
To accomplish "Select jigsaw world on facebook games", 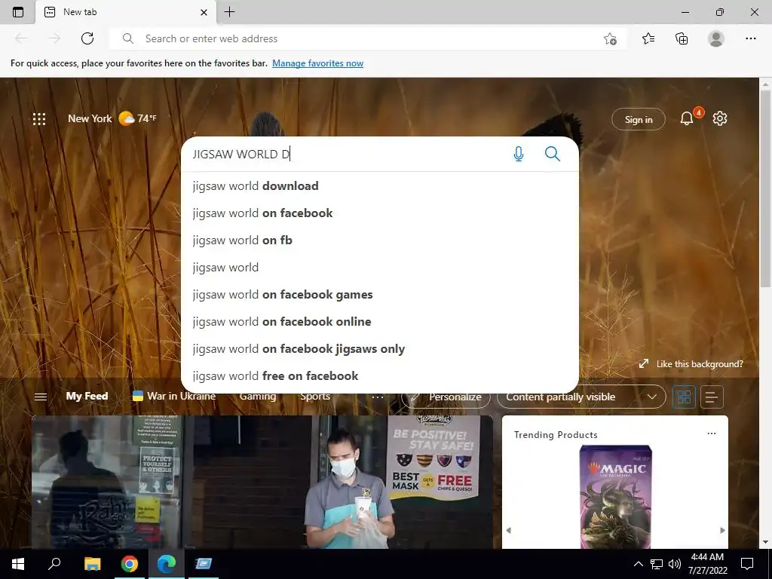I will (380, 295).
